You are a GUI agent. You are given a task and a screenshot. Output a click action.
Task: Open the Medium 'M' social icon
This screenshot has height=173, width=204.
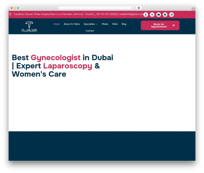(171, 15)
